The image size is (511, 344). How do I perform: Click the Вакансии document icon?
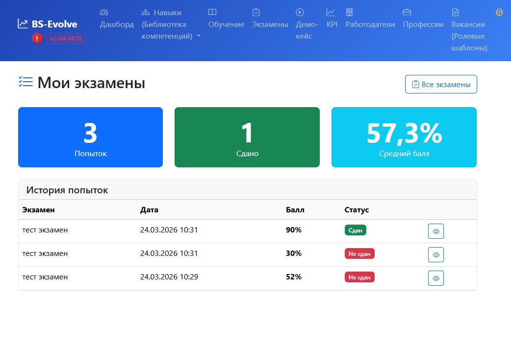(455, 12)
